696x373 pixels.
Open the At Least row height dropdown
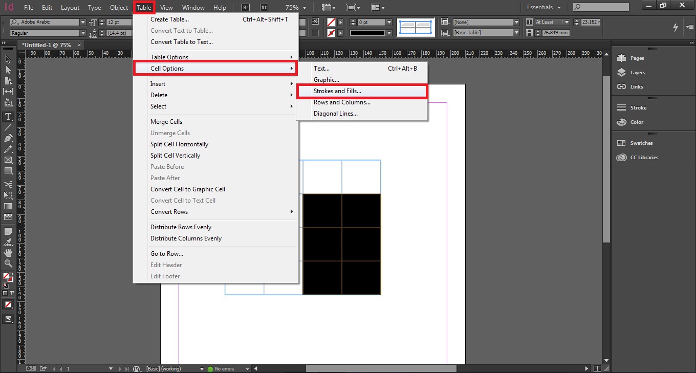567,23
